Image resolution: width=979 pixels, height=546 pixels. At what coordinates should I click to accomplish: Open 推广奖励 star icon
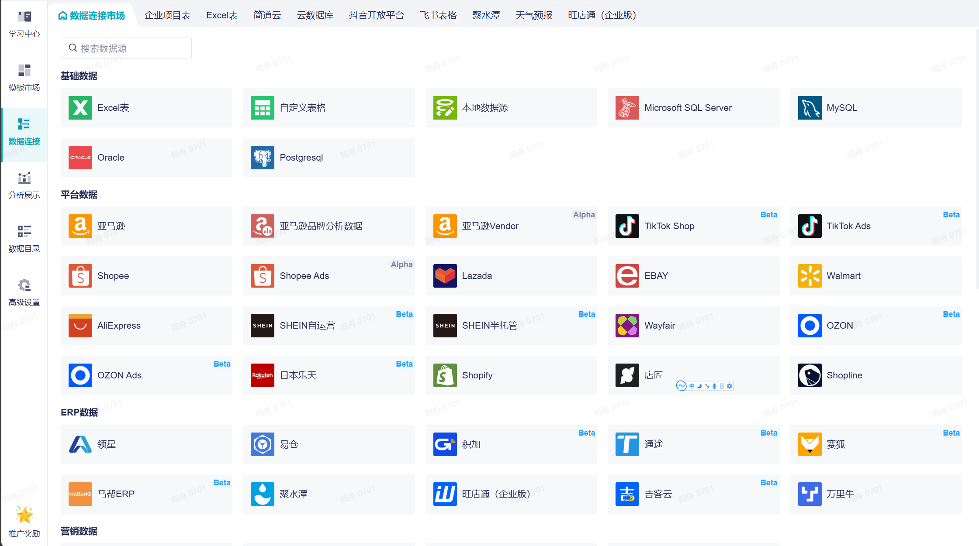(24, 516)
